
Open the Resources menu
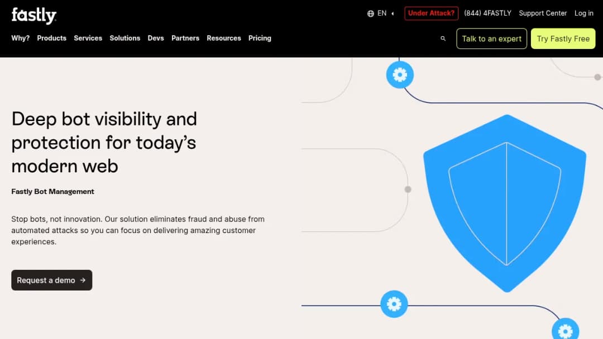point(224,38)
